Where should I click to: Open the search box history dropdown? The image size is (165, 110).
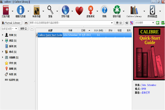point(112,23)
